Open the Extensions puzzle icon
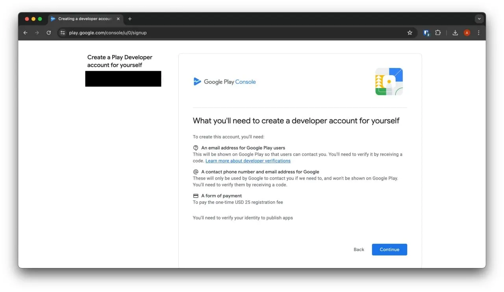 [438, 33]
